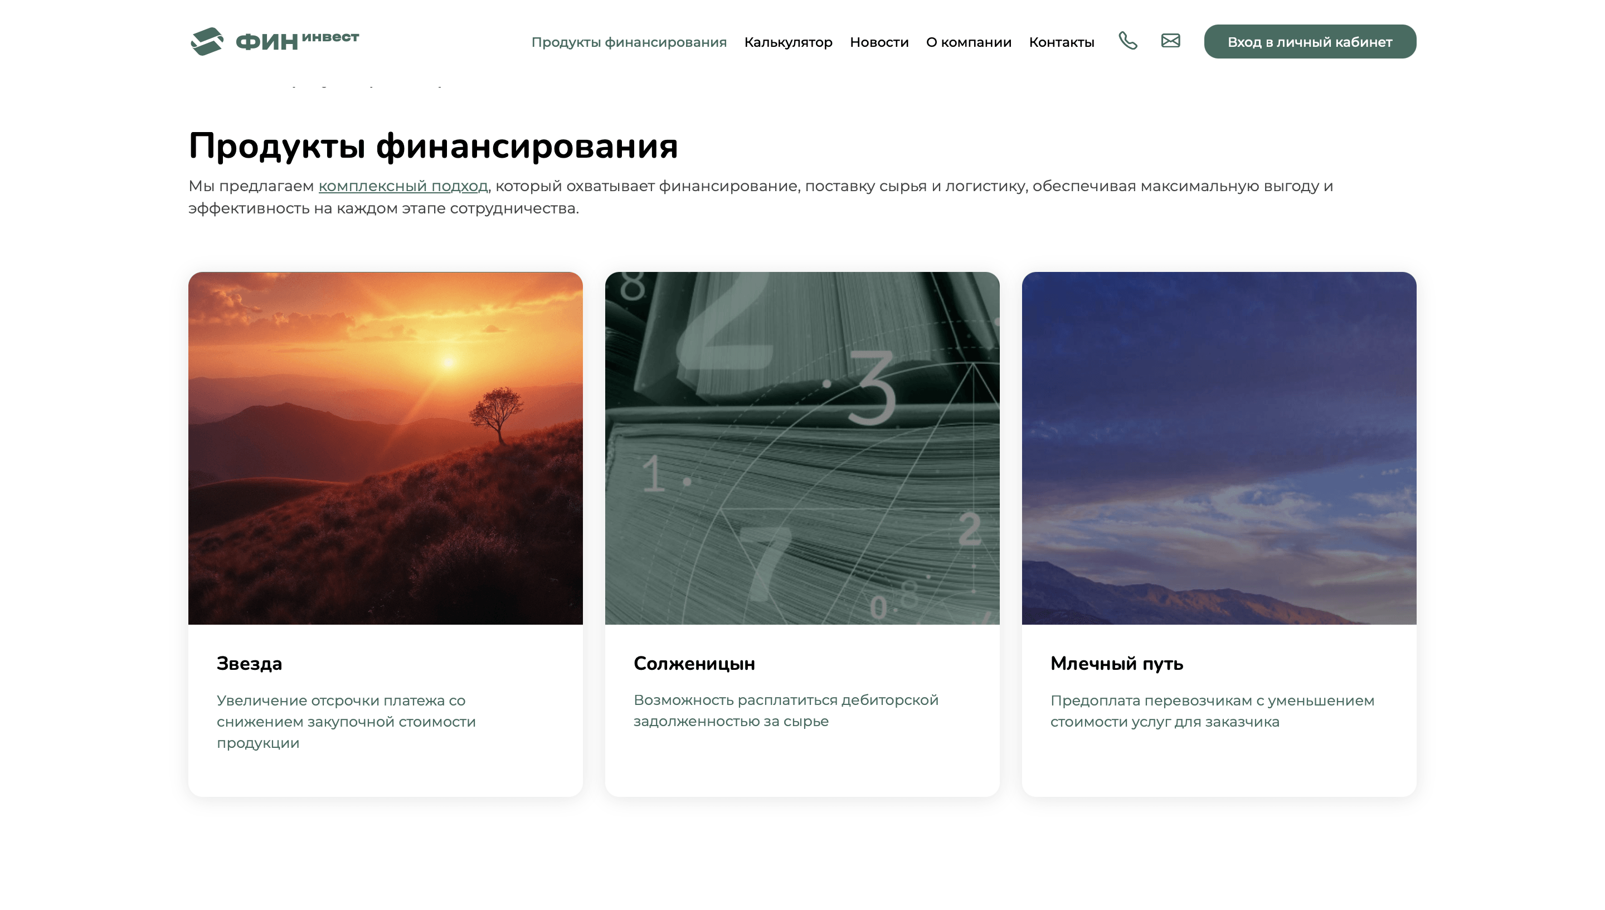Open the Калькулятор menu item
Viewport: 1605px width, 910px height.
click(787, 42)
